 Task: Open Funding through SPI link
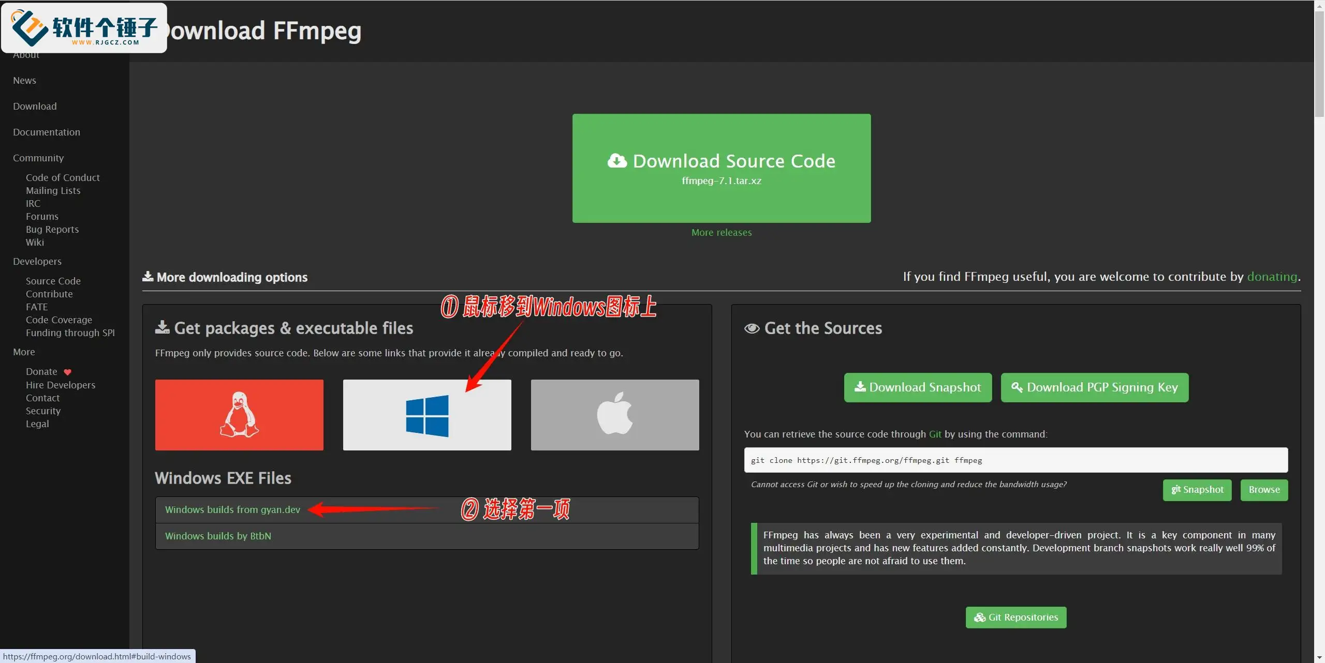(x=70, y=333)
